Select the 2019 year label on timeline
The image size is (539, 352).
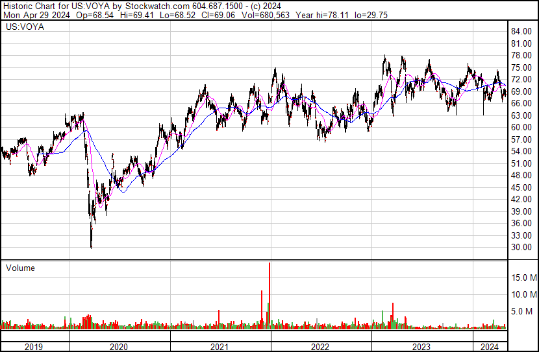click(34, 347)
